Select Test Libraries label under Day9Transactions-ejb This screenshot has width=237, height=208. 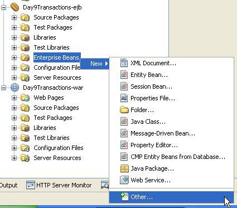point(51,47)
